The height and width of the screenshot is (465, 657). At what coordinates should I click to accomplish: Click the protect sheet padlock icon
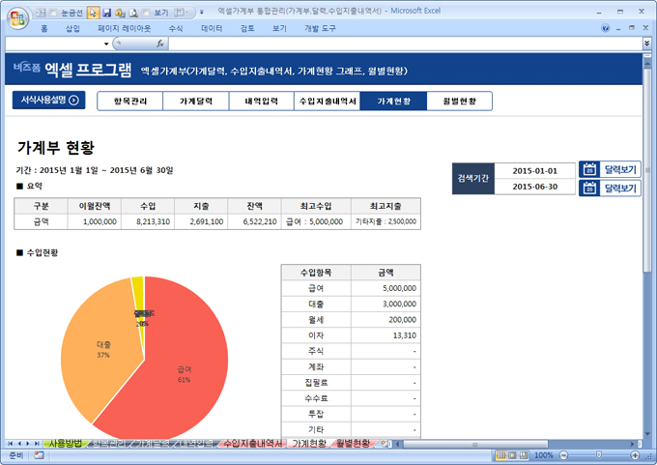tap(120, 13)
